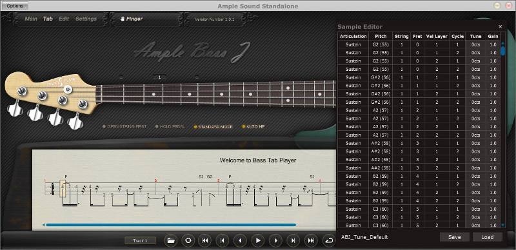Image resolution: width=516 pixels, height=250 pixels.
Task: Play the bass tab
Action: pos(257,240)
